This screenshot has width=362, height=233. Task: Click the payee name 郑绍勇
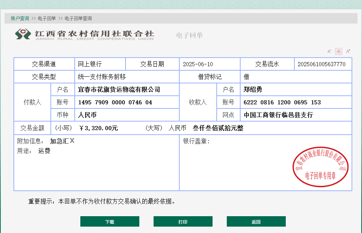point(253,89)
